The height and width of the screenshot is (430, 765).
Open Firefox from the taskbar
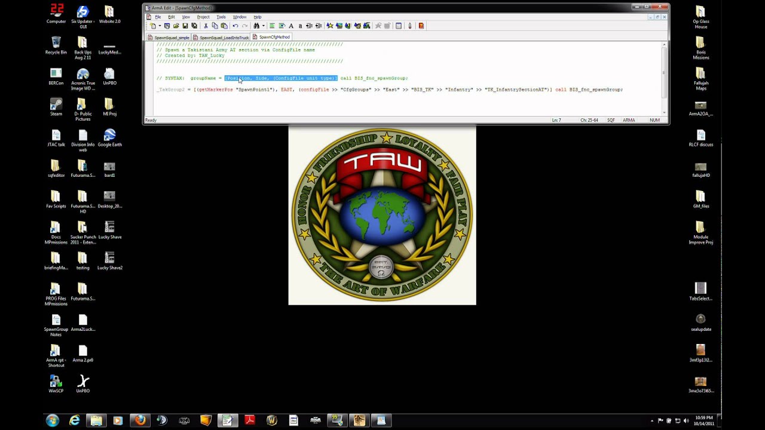[x=140, y=420]
